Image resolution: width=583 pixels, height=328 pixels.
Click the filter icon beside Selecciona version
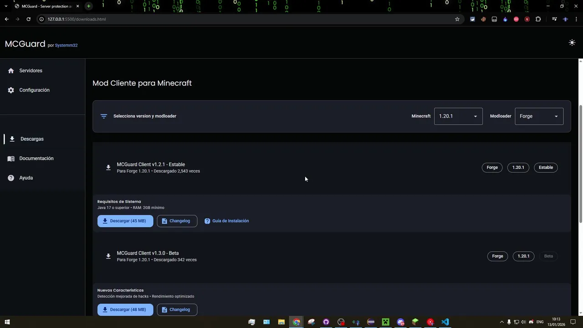coord(104,116)
